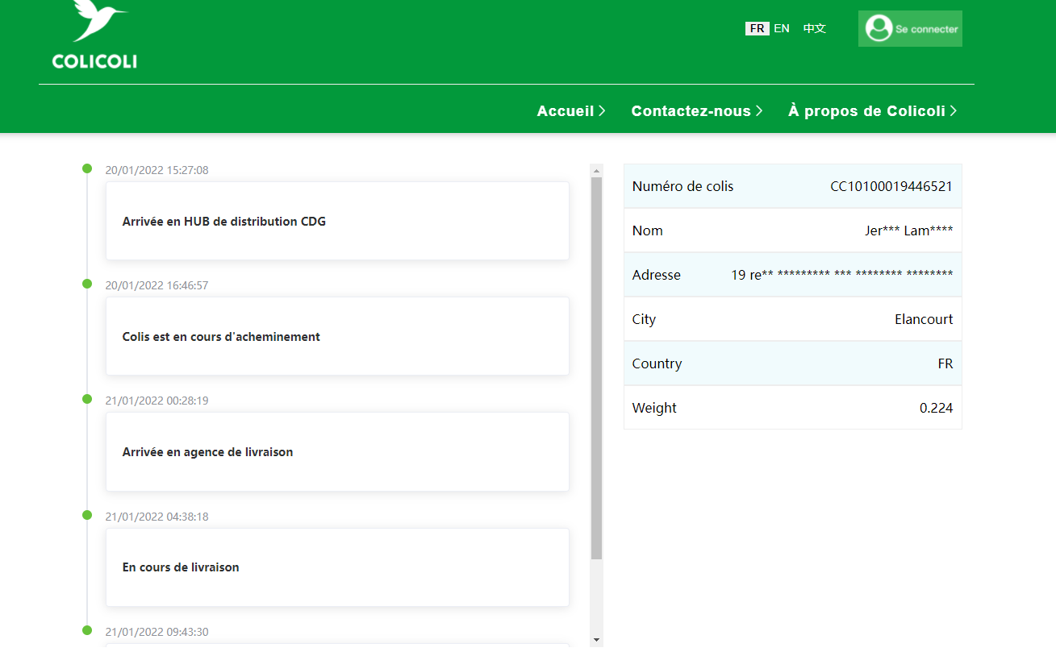Switch language to Chinese 中文
Viewport: 1056px width, 652px height.
[814, 28]
